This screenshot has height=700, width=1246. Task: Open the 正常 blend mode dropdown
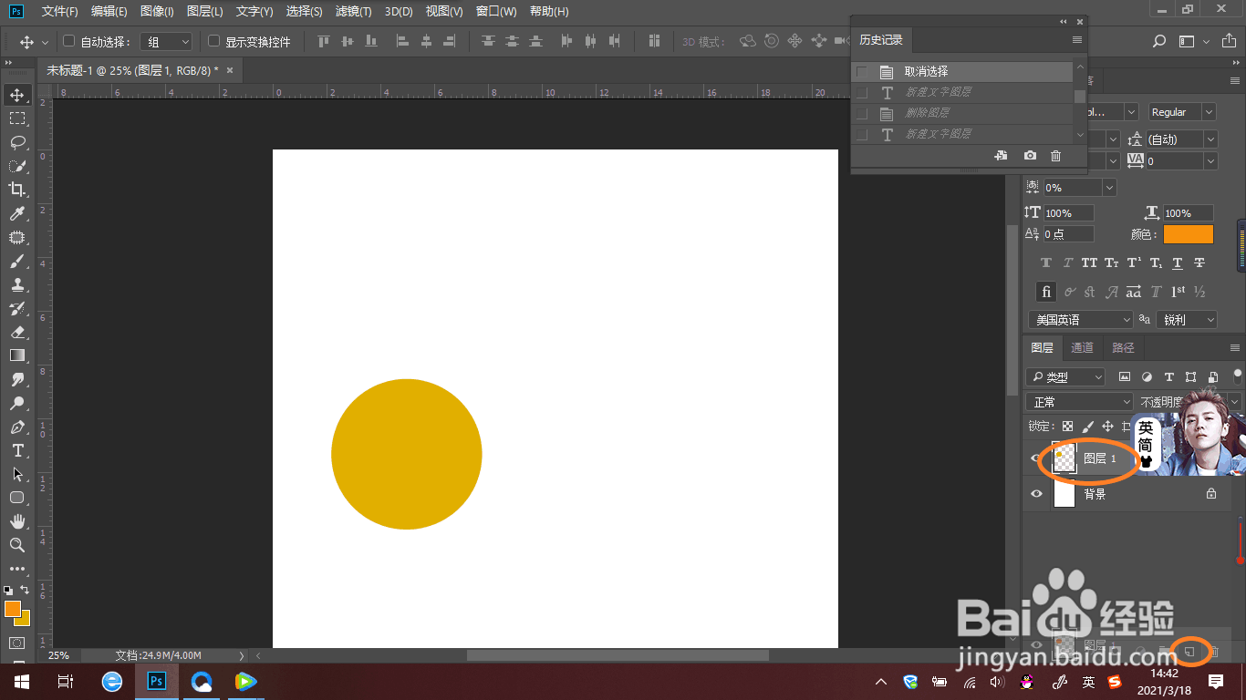click(x=1079, y=402)
